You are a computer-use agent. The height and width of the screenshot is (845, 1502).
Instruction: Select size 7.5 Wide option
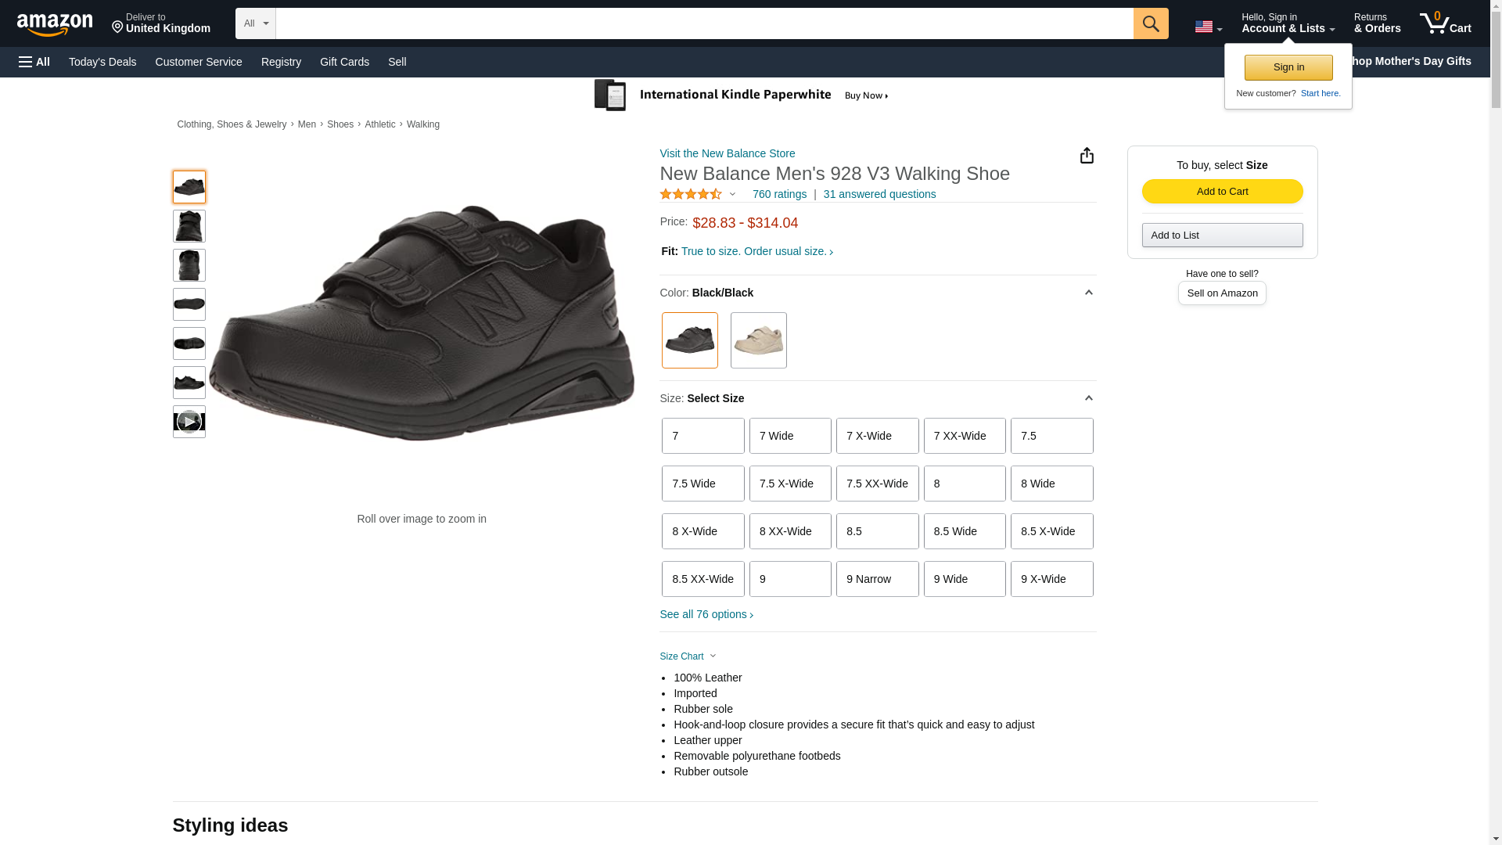[702, 484]
